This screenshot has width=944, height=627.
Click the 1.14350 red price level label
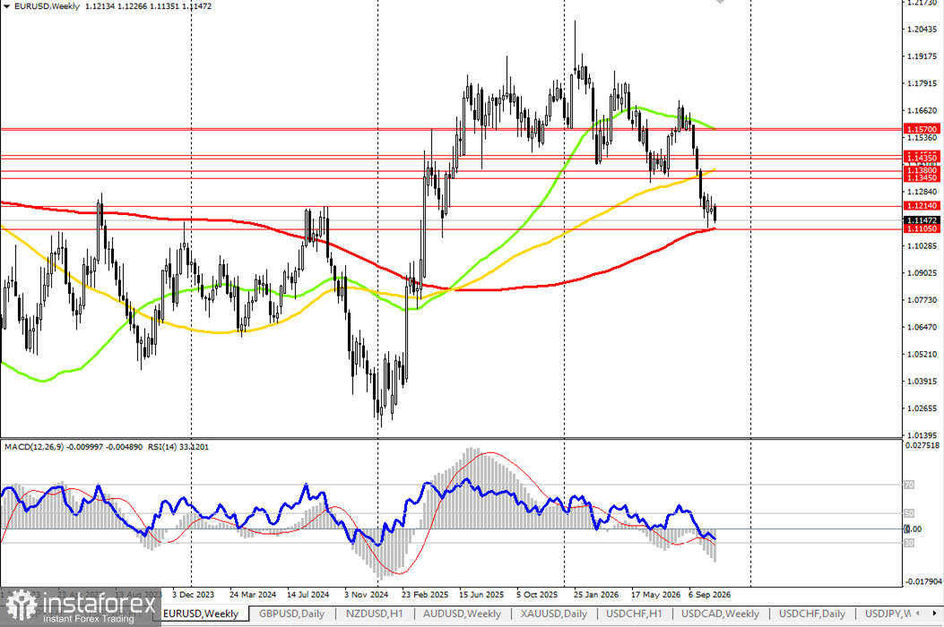(922, 157)
